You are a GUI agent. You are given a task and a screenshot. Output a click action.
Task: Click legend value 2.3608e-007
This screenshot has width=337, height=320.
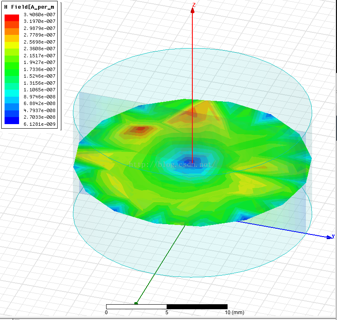coord(39,49)
